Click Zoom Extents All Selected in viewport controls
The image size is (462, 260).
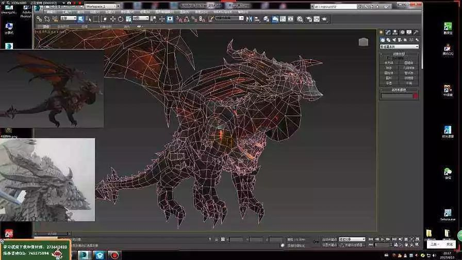pos(417,239)
